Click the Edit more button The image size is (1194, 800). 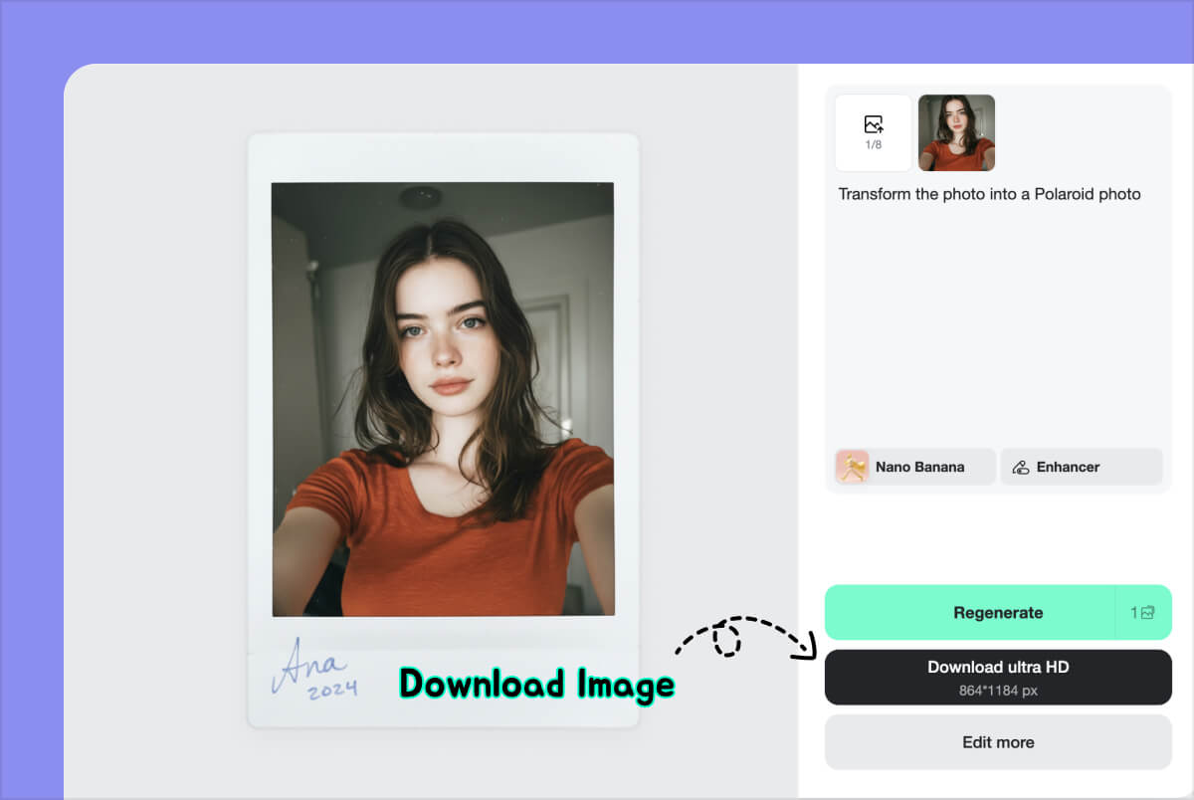[x=998, y=742]
